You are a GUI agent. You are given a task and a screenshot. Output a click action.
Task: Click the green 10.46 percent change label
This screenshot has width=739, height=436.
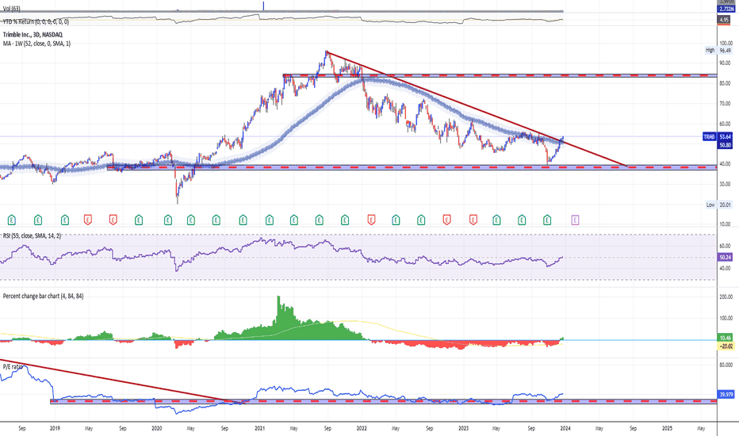point(726,338)
